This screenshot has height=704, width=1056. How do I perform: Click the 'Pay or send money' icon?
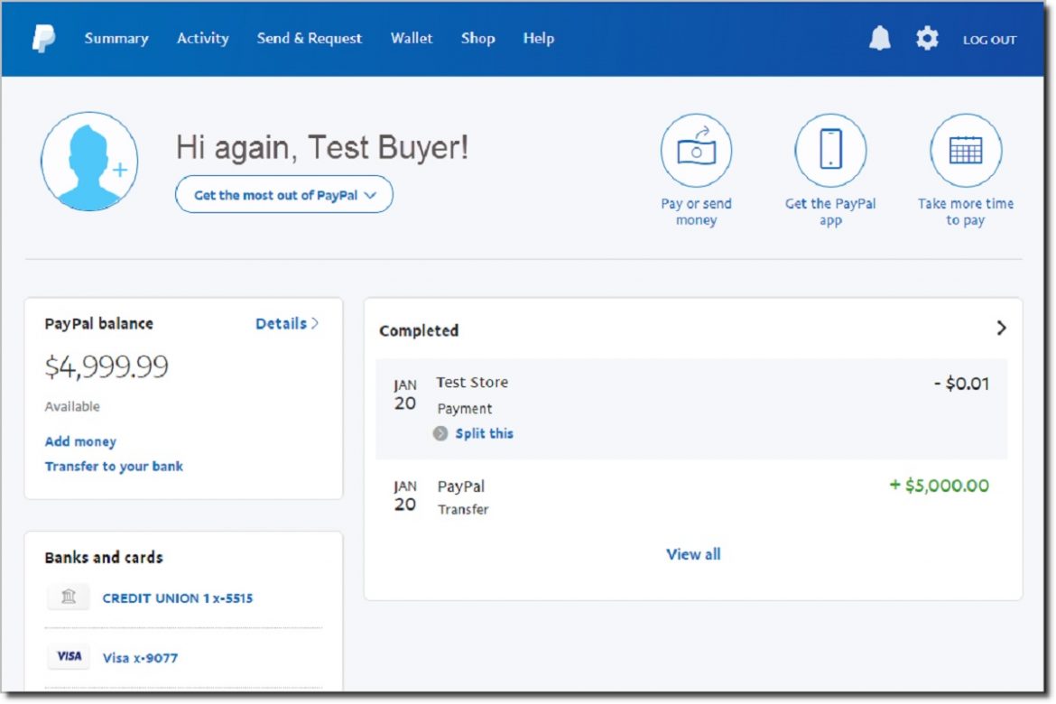point(696,150)
